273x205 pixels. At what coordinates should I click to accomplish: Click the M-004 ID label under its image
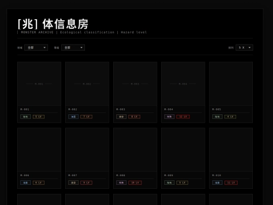pyautogui.click(x=168, y=109)
